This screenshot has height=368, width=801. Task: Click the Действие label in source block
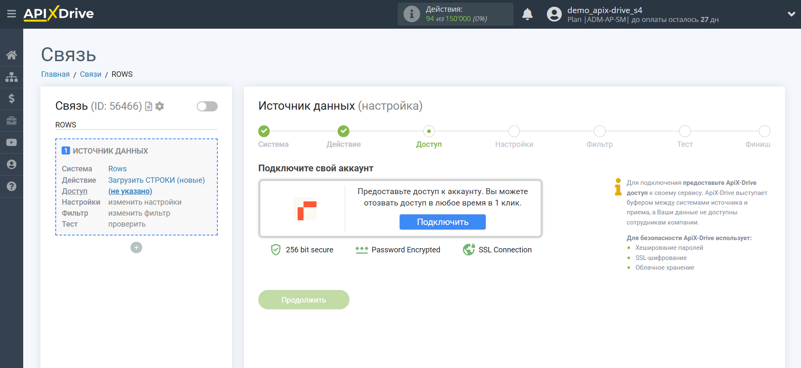[79, 180]
